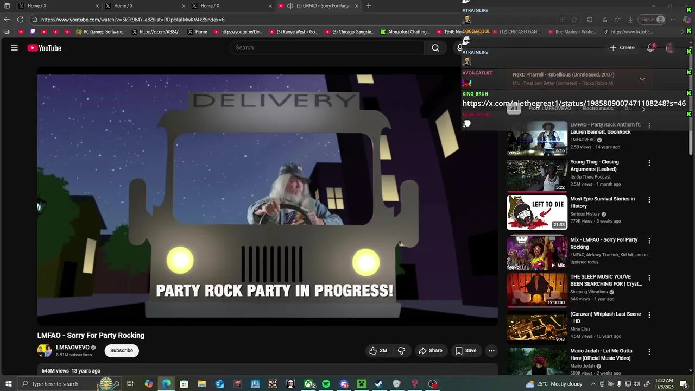This screenshot has width=695, height=391.
Task: Open AlonzoJust Chatting bookmark
Action: coord(405,32)
